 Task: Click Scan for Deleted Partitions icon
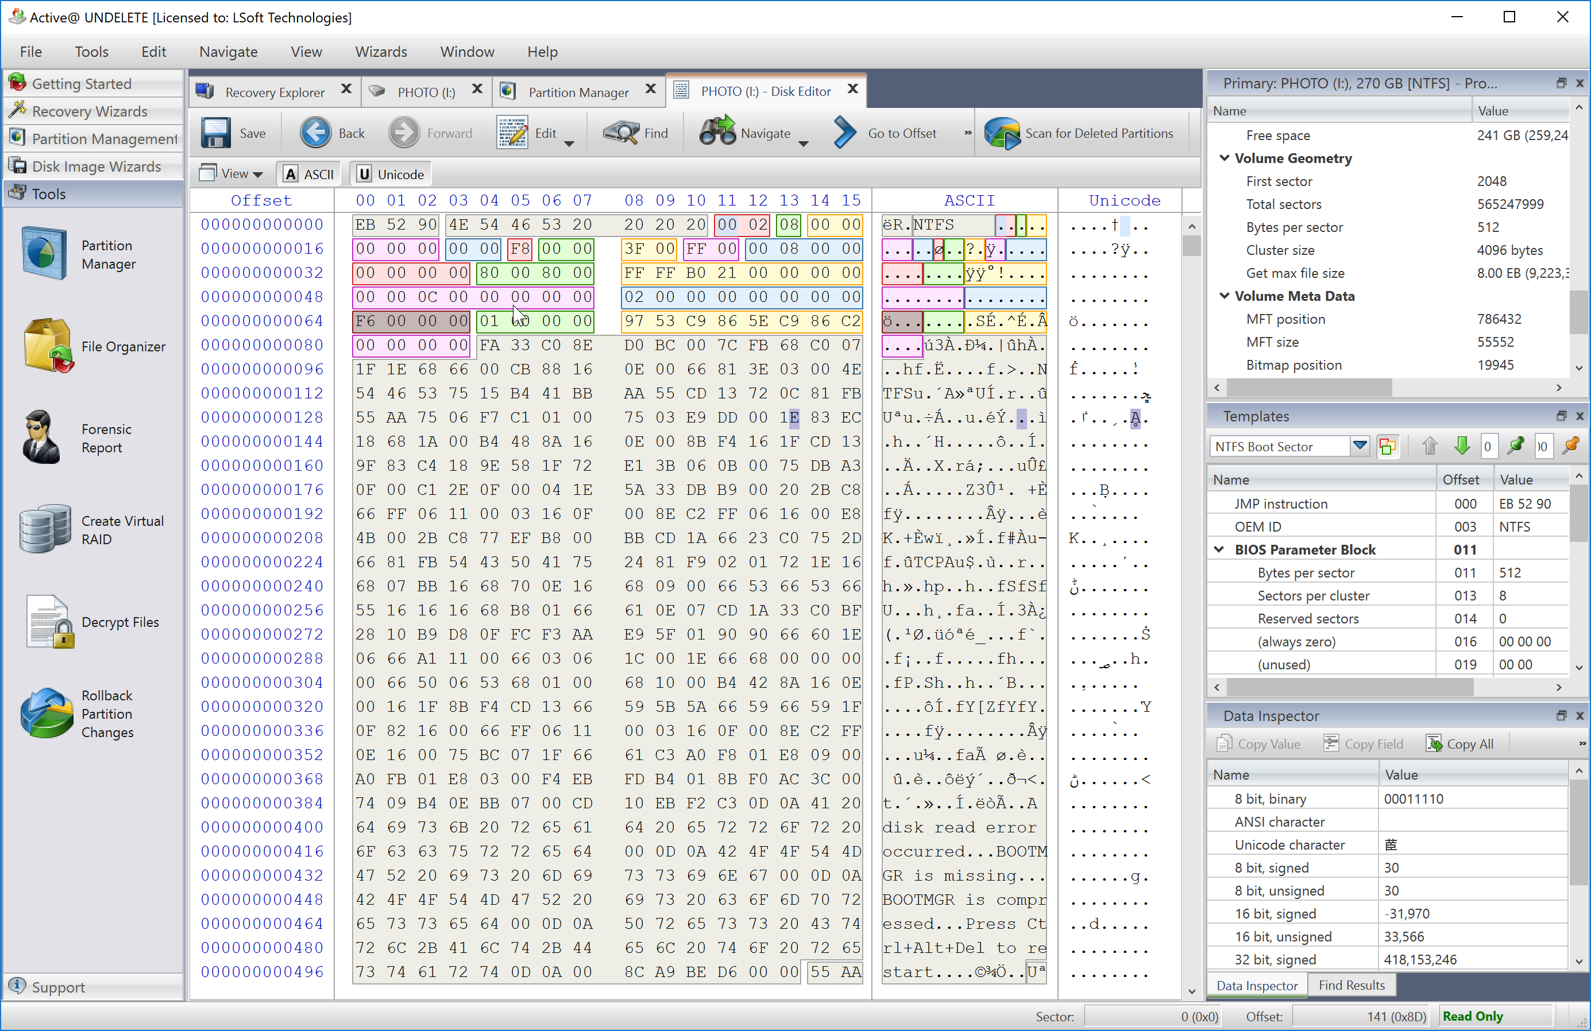[999, 131]
